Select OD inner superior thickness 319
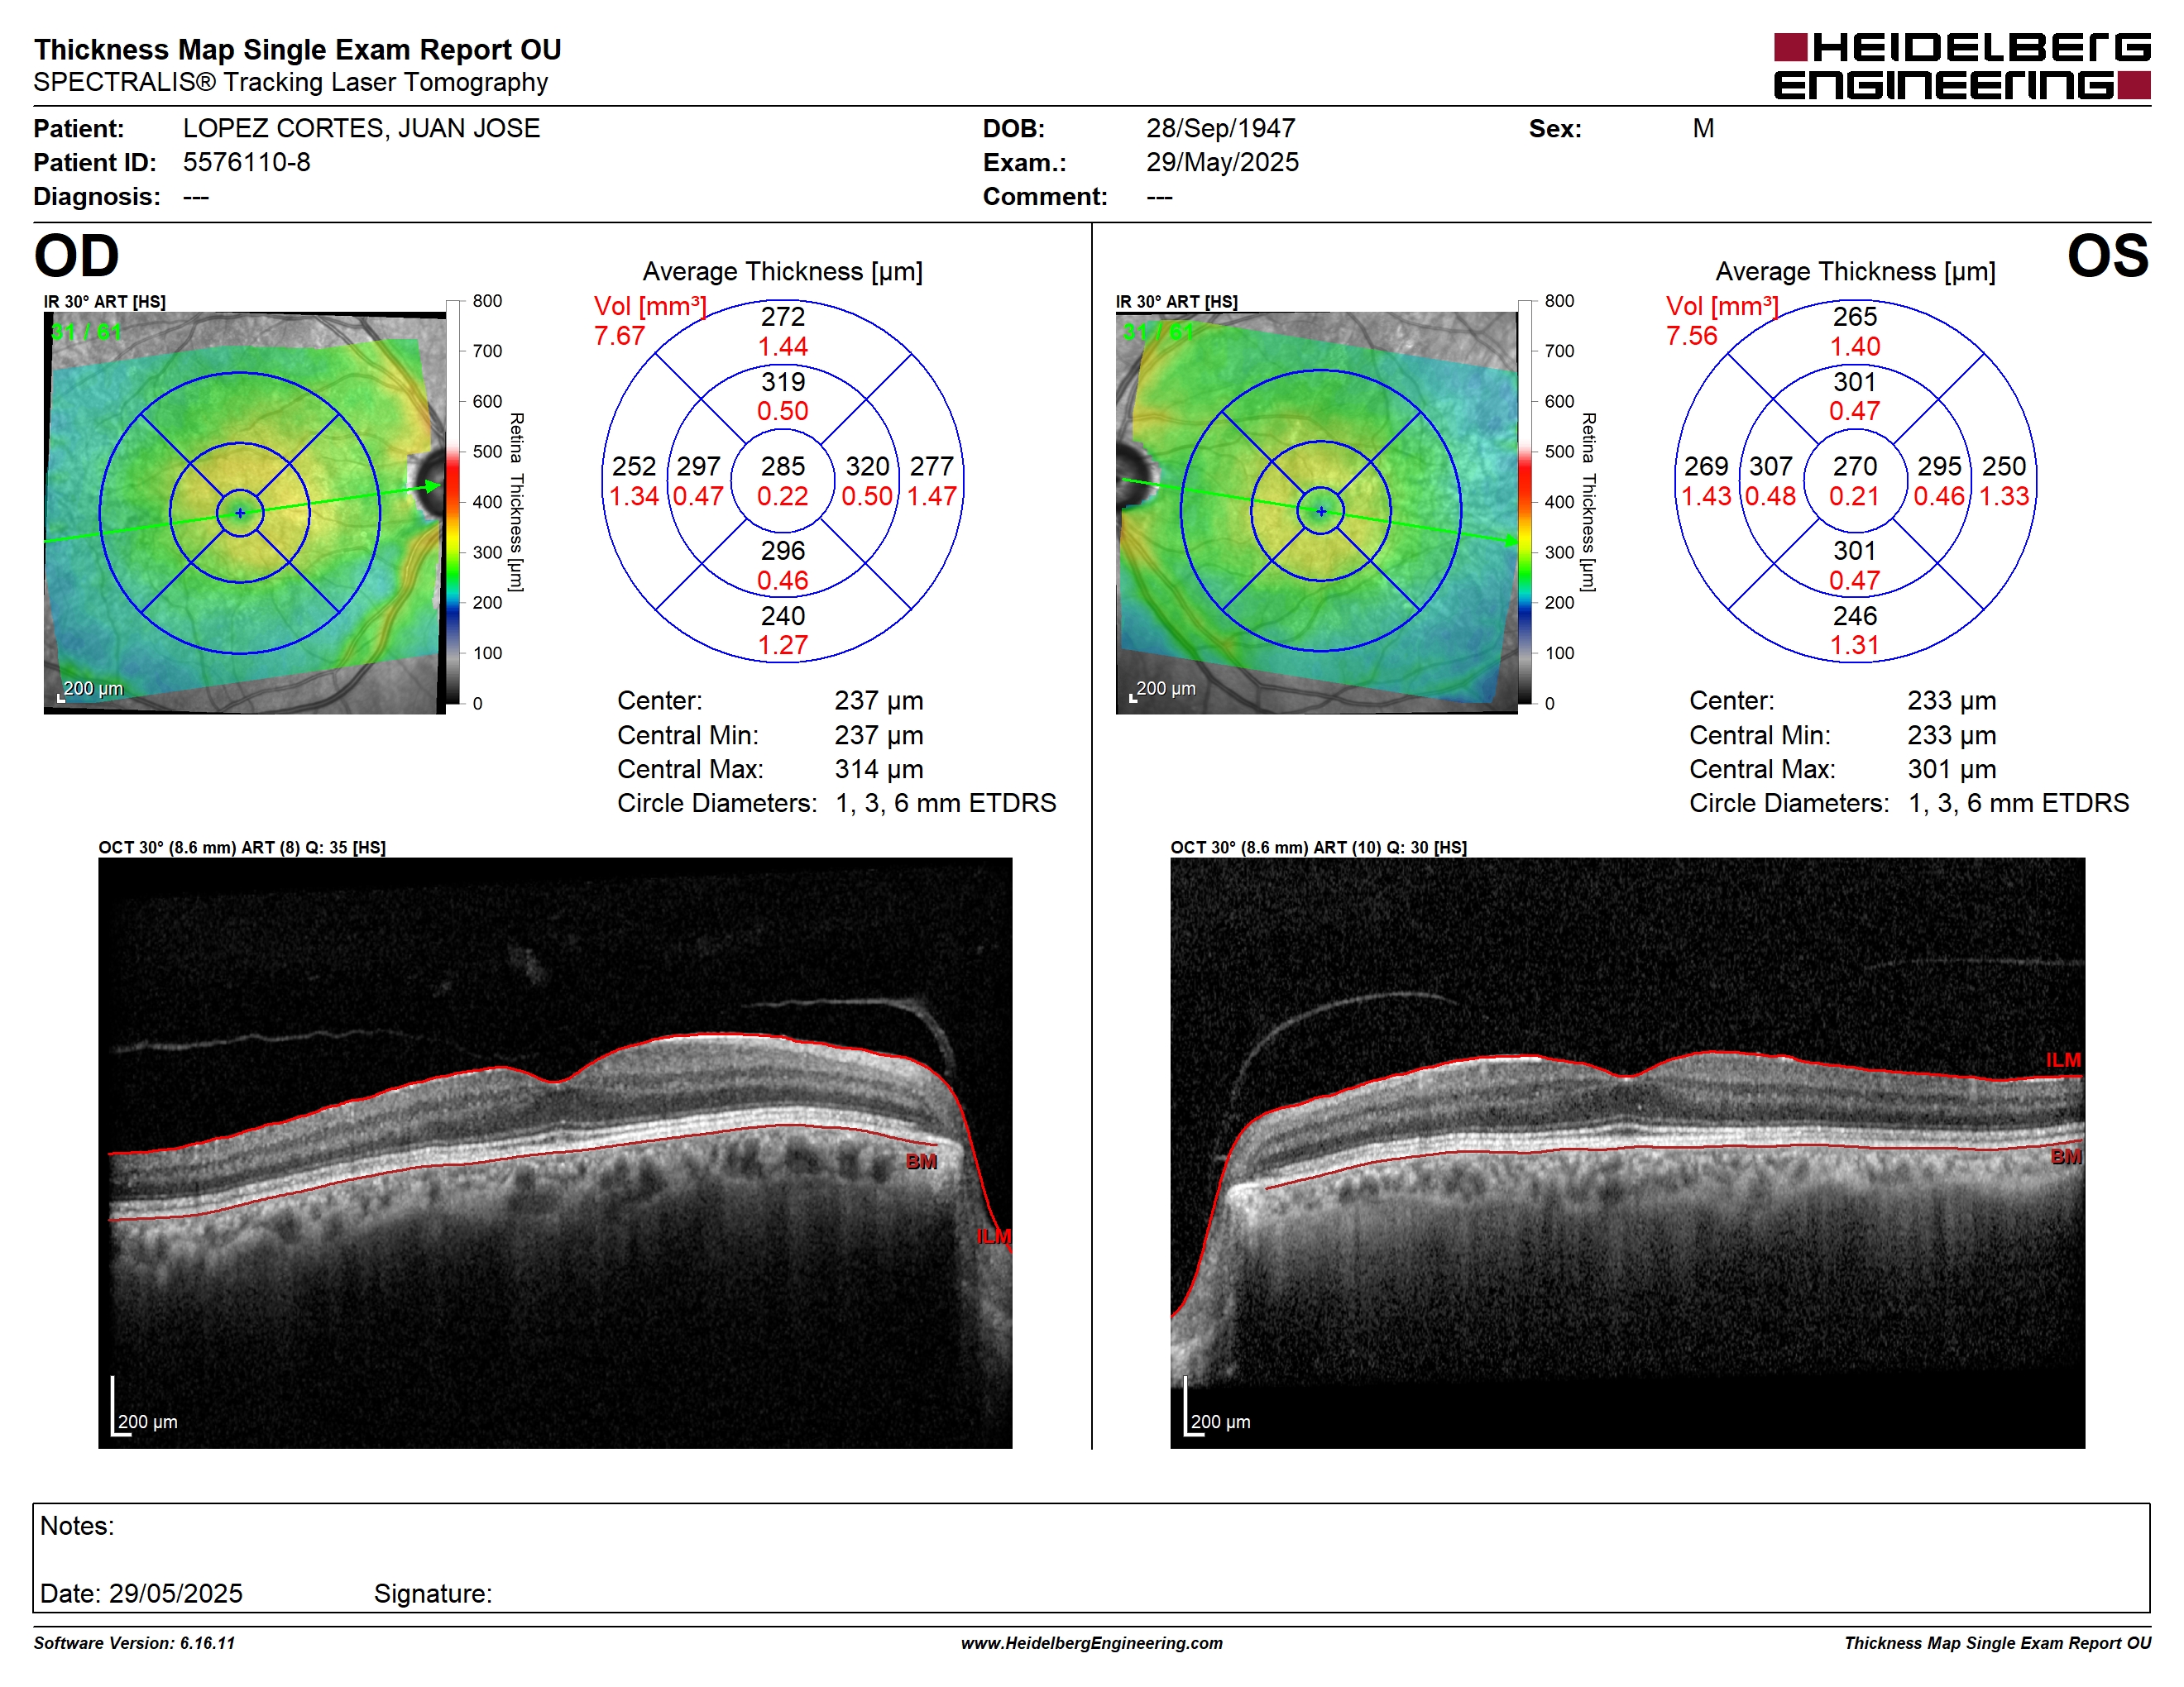Image resolution: width=2184 pixels, height=1687 pixels. pos(782,382)
